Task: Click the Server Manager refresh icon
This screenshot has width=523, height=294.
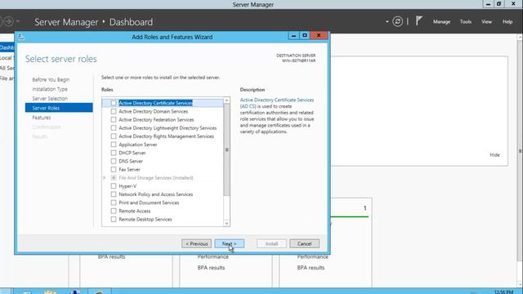Action: [x=397, y=22]
